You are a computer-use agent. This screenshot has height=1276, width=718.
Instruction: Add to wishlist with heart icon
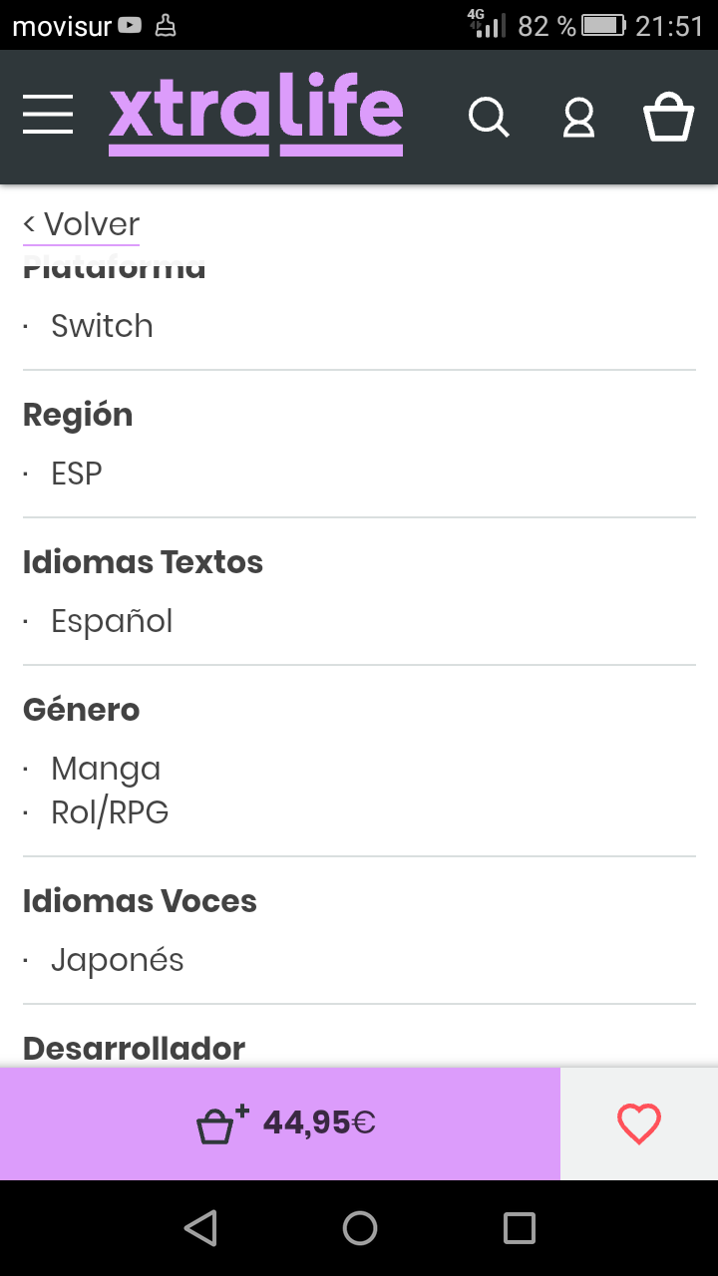coord(639,1124)
